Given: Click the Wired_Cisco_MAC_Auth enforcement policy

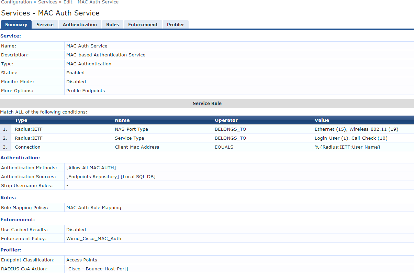Looking at the screenshot, I should pos(94,238).
